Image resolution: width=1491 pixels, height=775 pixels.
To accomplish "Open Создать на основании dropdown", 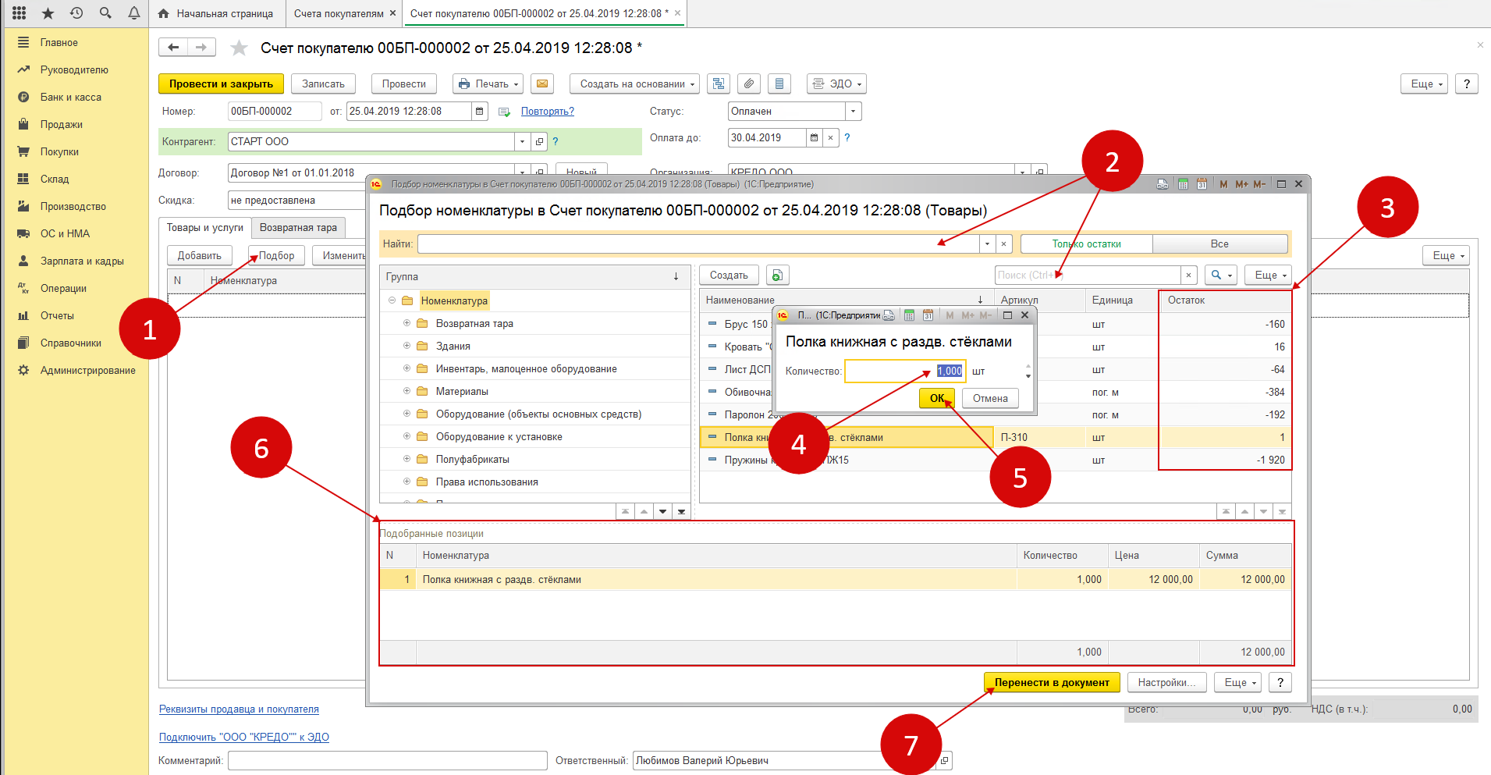I will [635, 84].
